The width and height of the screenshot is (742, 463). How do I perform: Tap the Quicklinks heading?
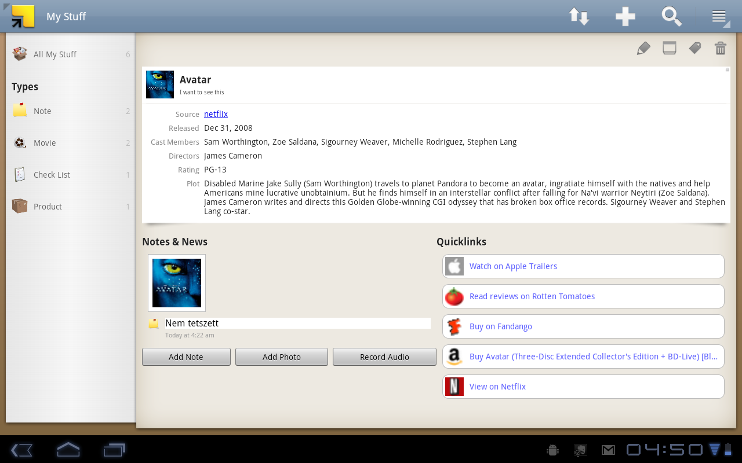coord(461,242)
